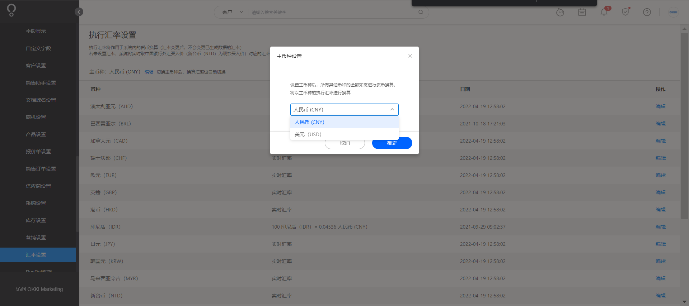Image resolution: width=689 pixels, height=306 pixels.
Task: Click the scrollbar down arrow
Action: tap(684, 302)
